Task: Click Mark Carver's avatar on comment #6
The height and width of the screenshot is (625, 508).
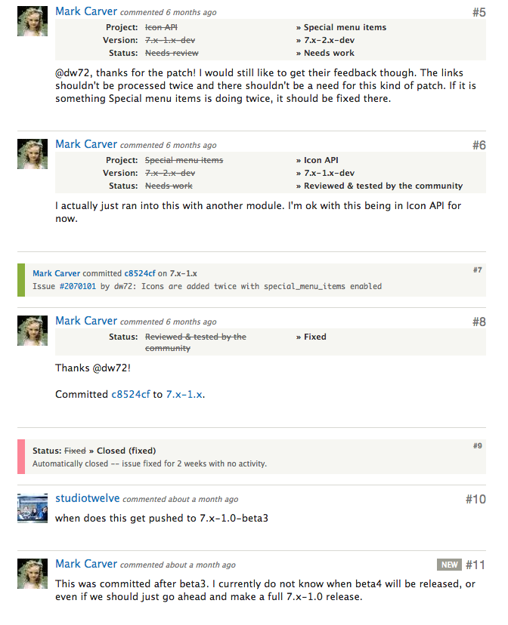Action: click(33, 154)
